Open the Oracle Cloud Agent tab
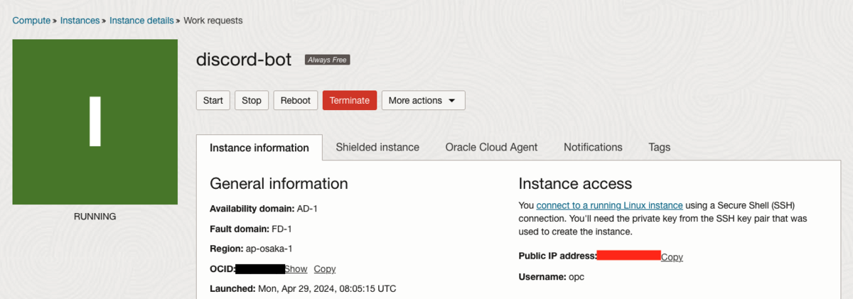This screenshot has height=299, width=853. 491,147
